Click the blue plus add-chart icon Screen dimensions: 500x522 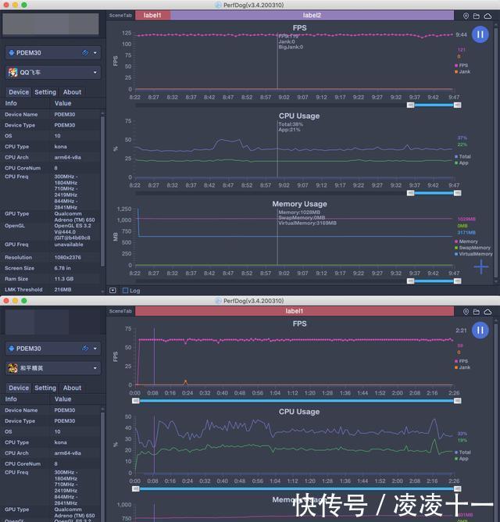click(481, 266)
